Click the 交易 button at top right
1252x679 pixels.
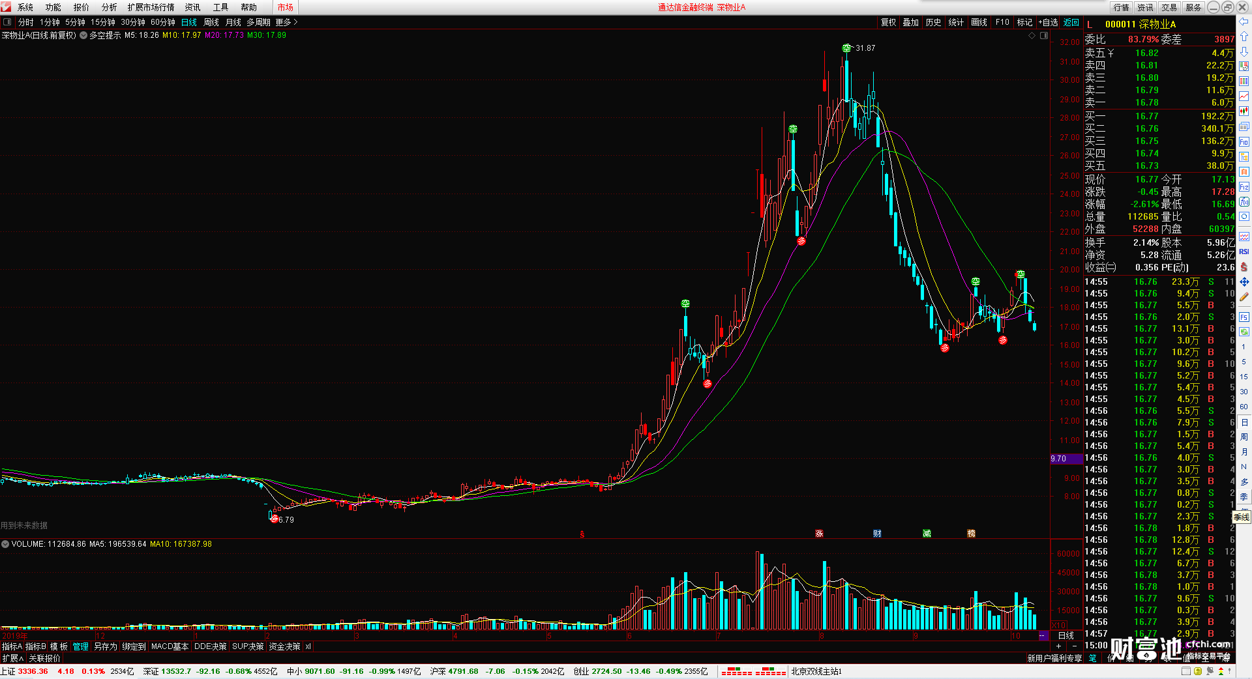coord(1169,7)
